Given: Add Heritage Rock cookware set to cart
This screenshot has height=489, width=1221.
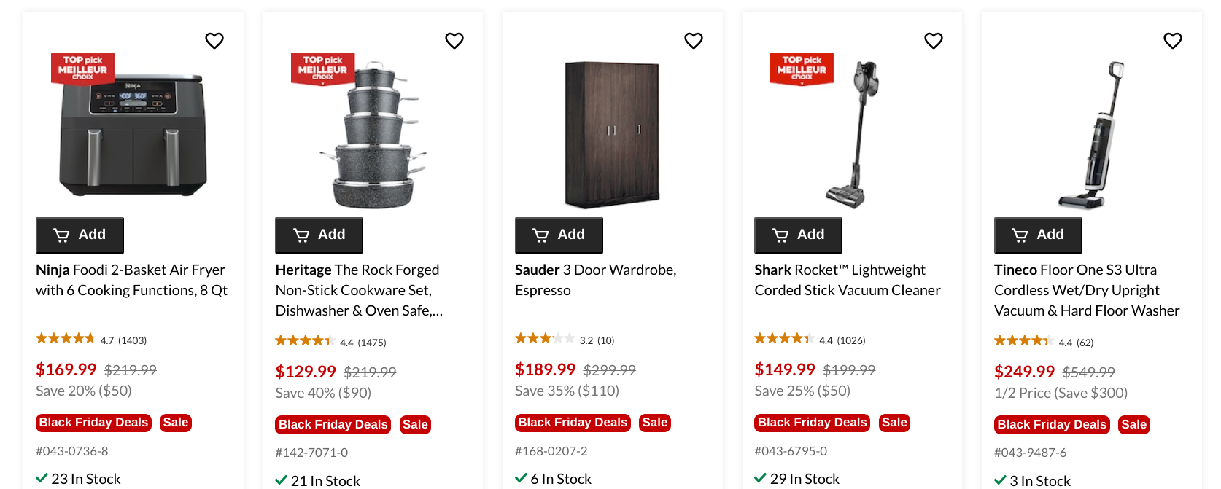Looking at the screenshot, I should [319, 235].
